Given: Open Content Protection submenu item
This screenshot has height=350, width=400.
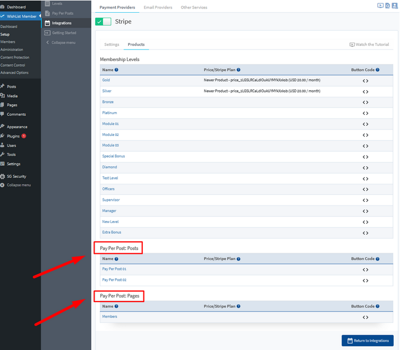Looking at the screenshot, I should pos(15,57).
